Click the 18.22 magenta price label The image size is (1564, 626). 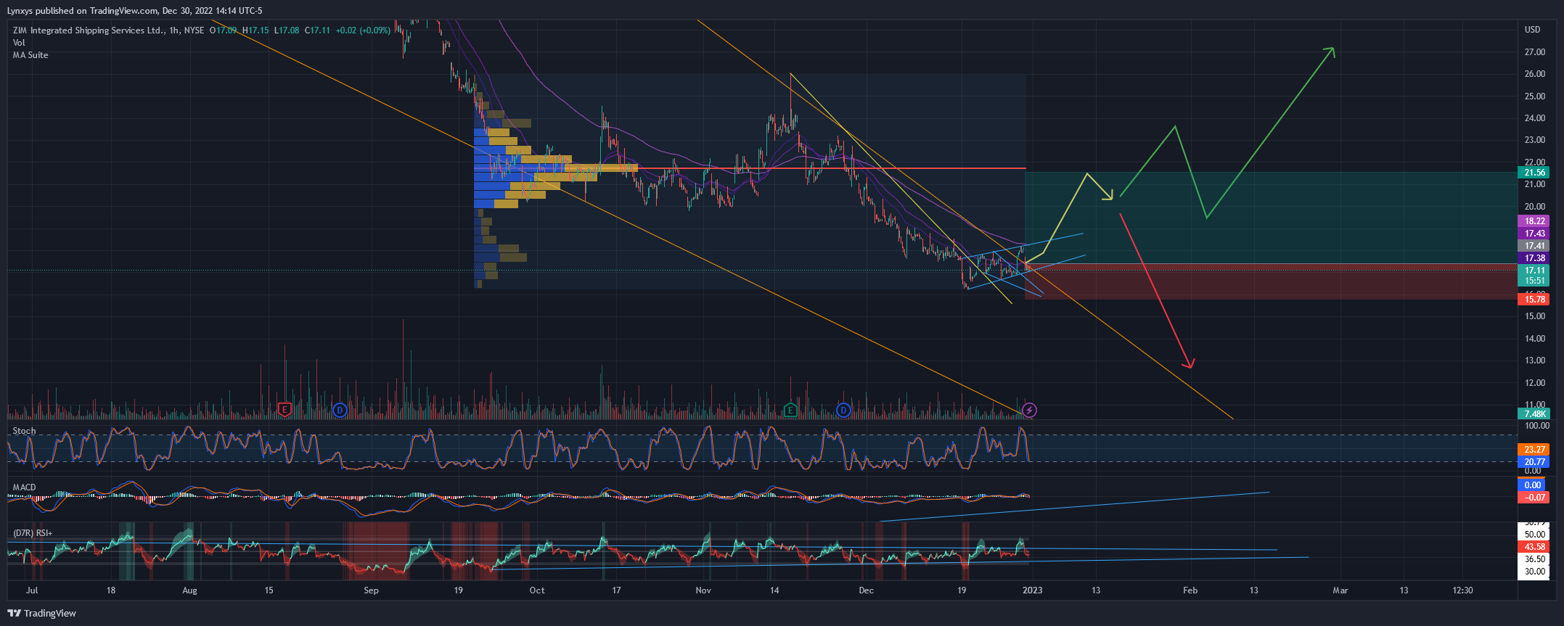pyautogui.click(x=1534, y=221)
